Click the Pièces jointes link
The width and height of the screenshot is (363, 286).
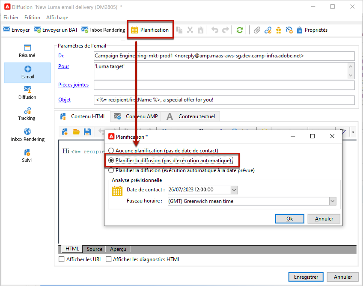click(73, 85)
